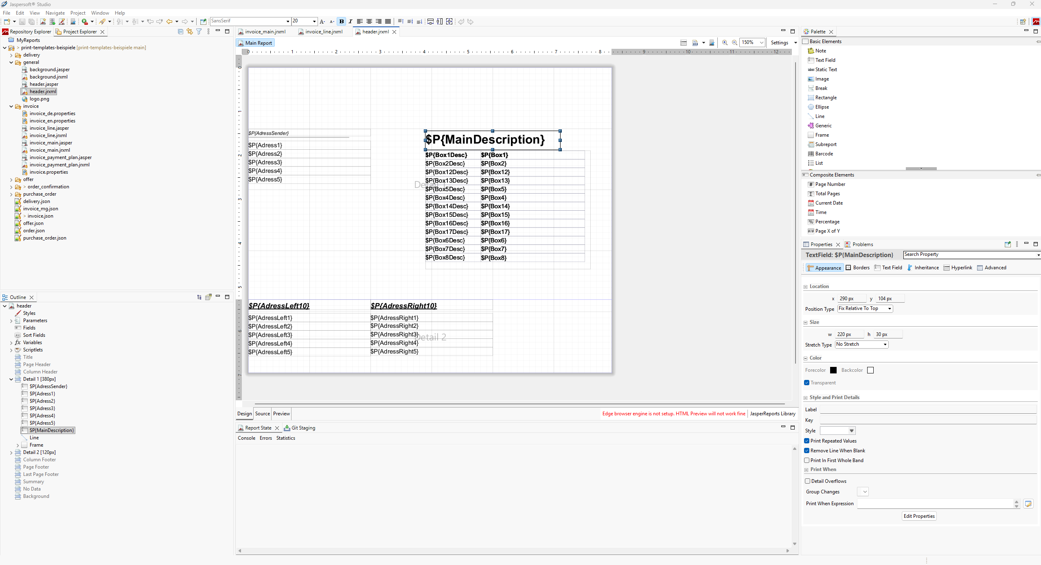Increase font size with the A+ icon
The width and height of the screenshot is (1041, 565).
(322, 22)
